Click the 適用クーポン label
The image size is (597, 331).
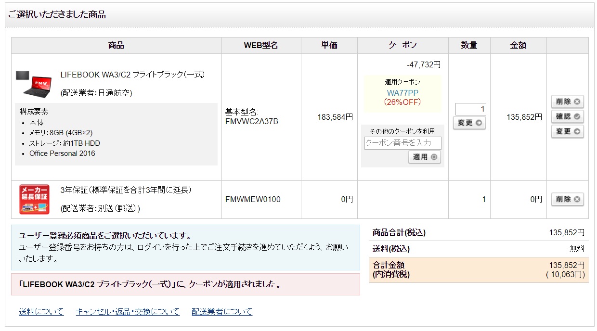pyautogui.click(x=402, y=82)
